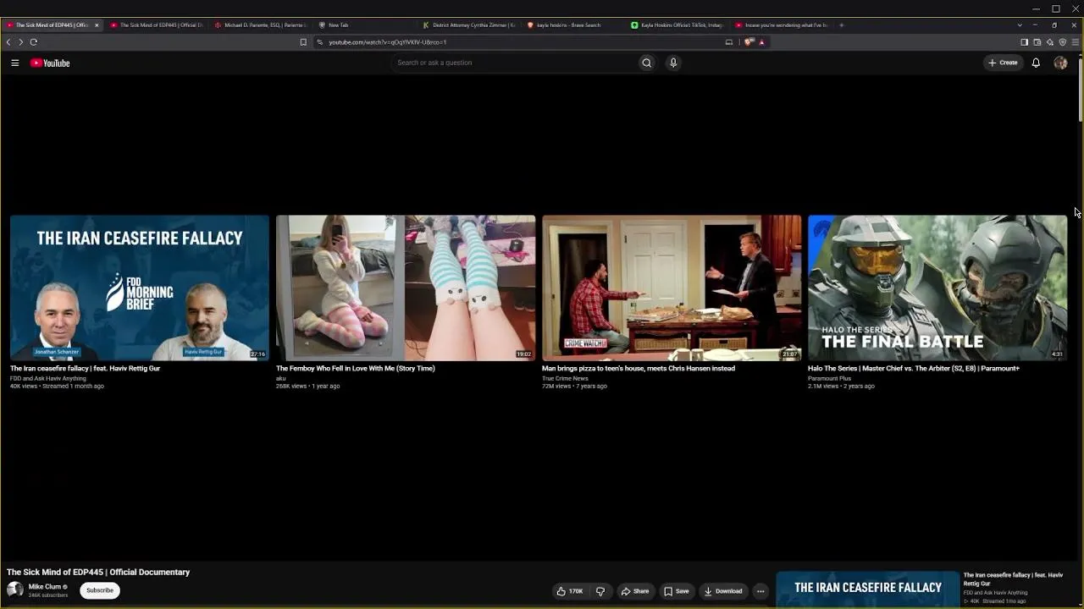Viewport: 1084px width, 609px height.
Task: Open the Halo 'The Final Battle' thumbnail
Action: pos(937,288)
